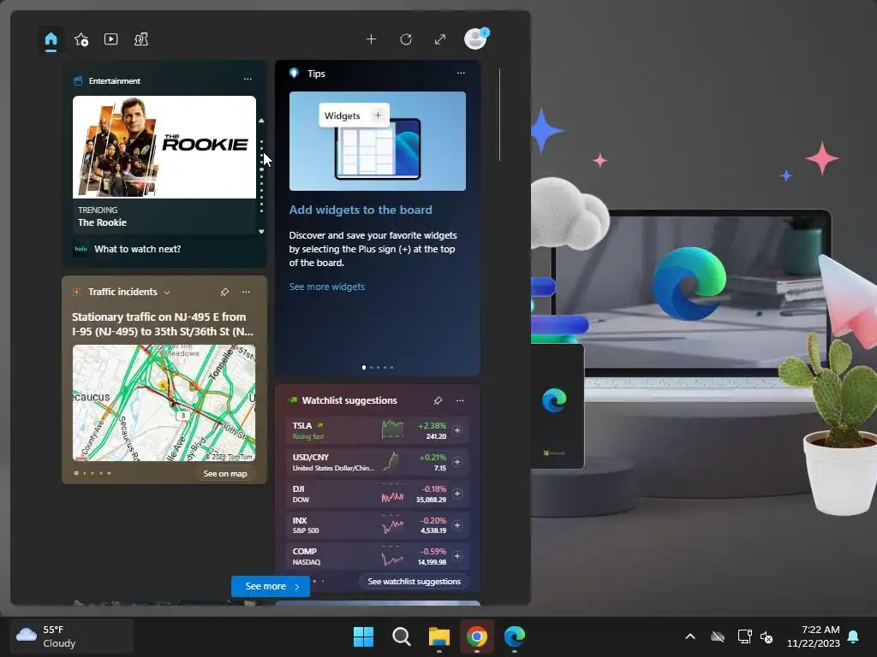Add TSLA to watchlist
The height and width of the screenshot is (657, 877).
click(x=457, y=430)
